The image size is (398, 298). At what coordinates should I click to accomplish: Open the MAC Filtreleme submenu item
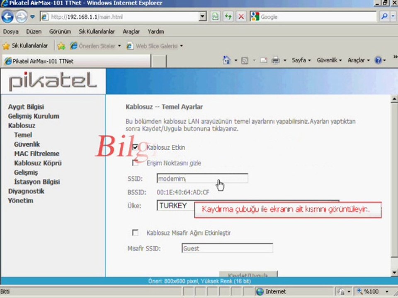point(36,154)
